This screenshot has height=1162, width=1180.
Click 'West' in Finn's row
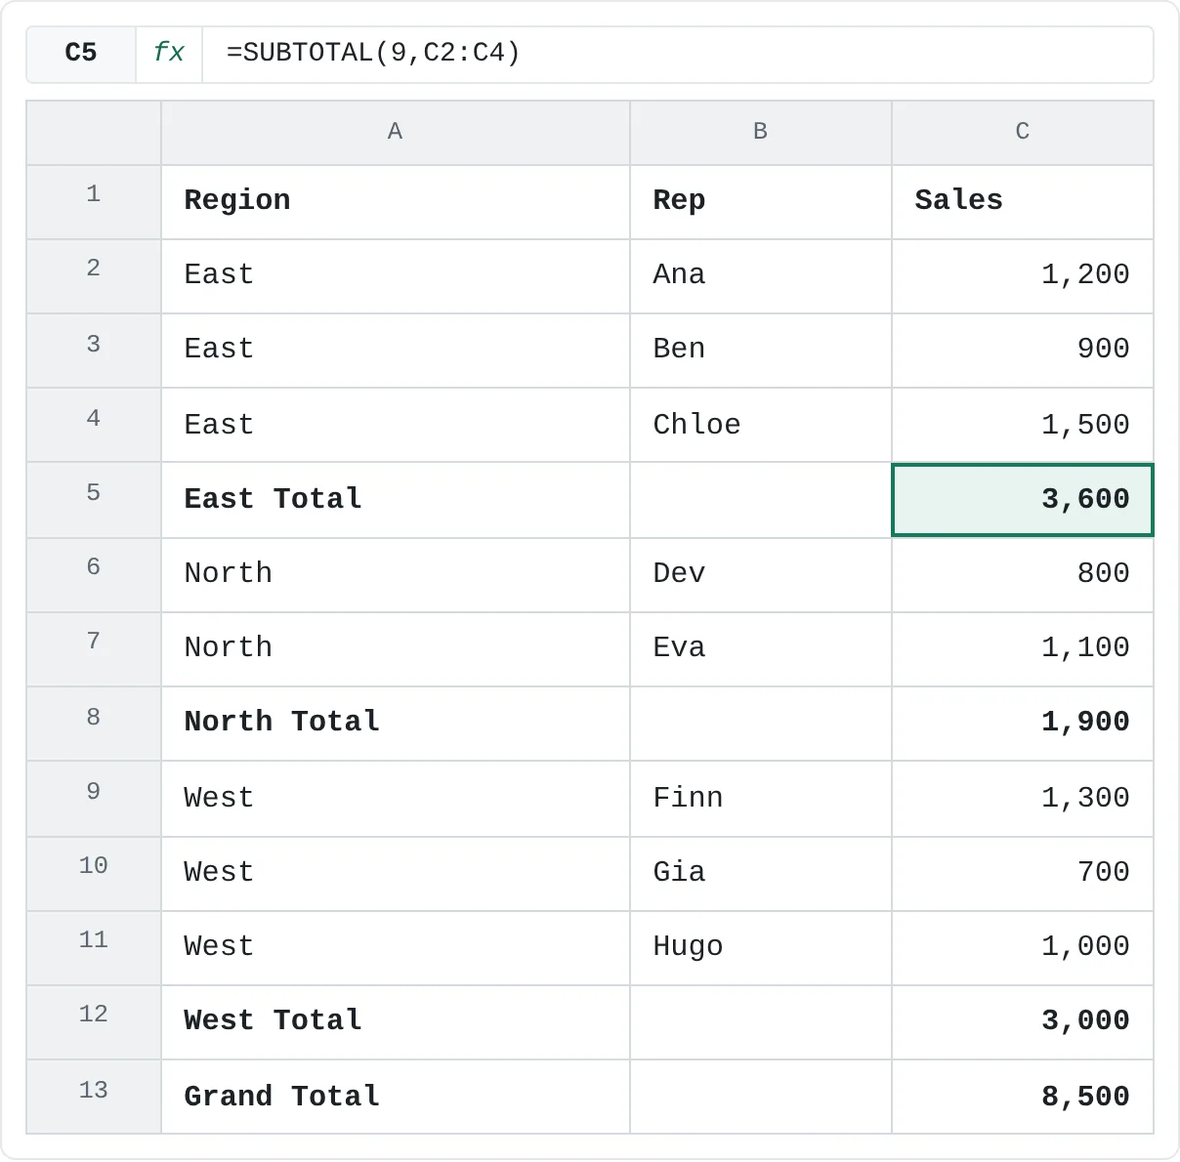click(x=396, y=799)
